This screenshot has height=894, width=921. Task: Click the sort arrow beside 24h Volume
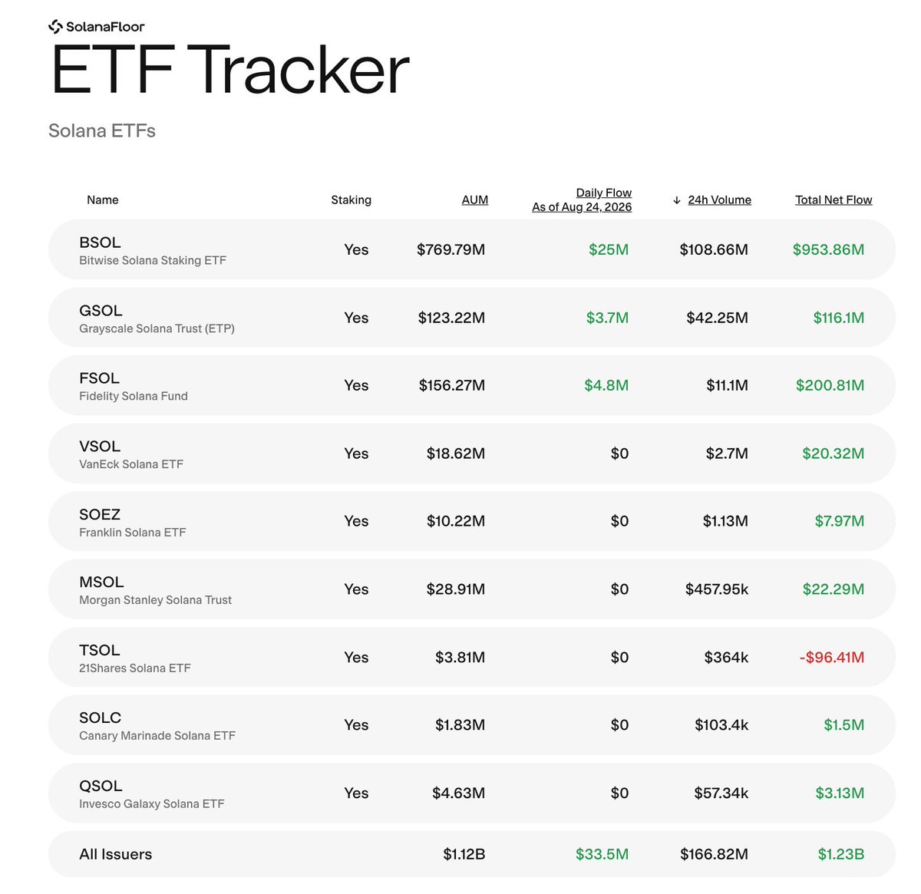(x=677, y=200)
